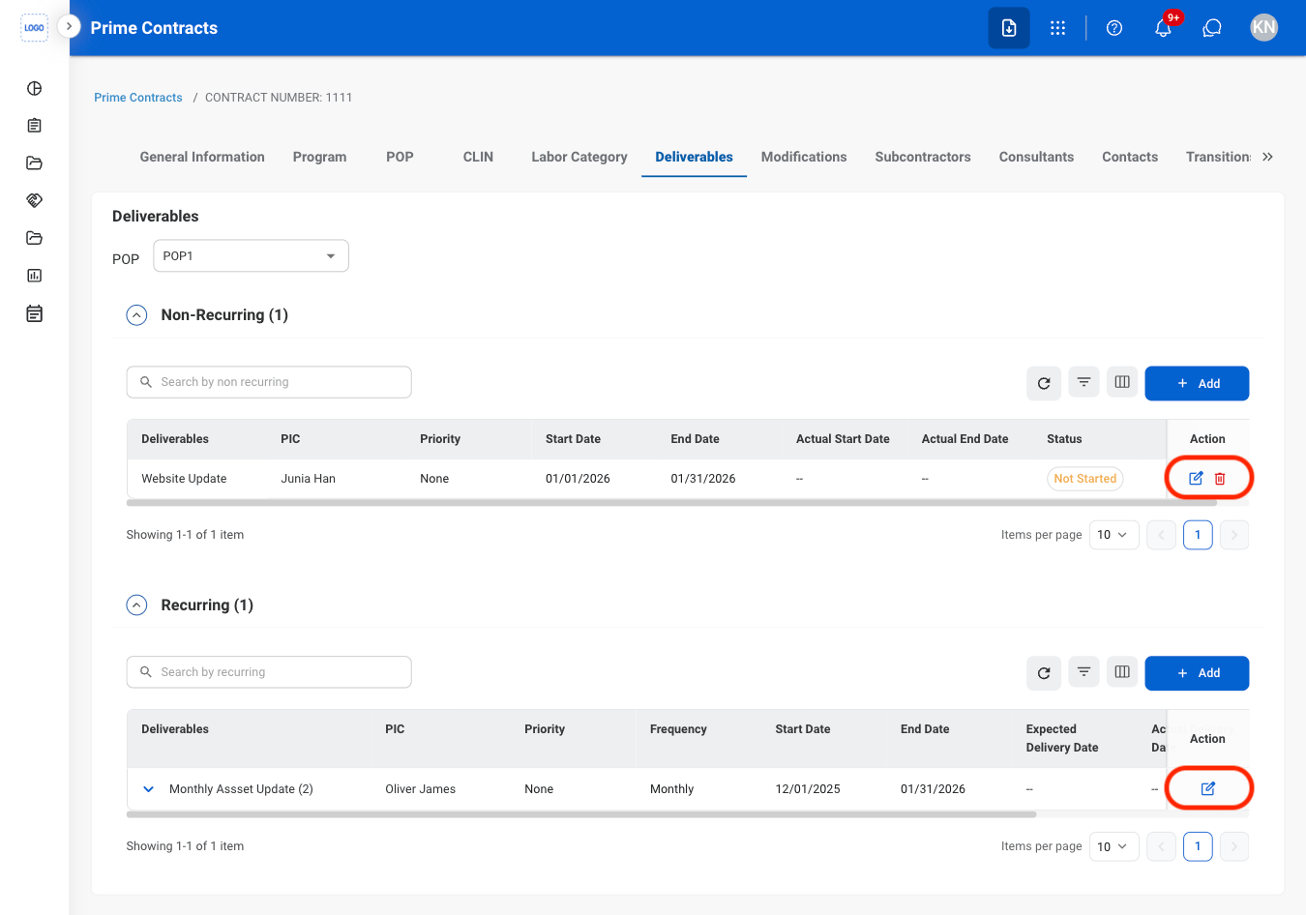Open filter for recurring deliverables
The image size is (1306, 915).
[1084, 672]
